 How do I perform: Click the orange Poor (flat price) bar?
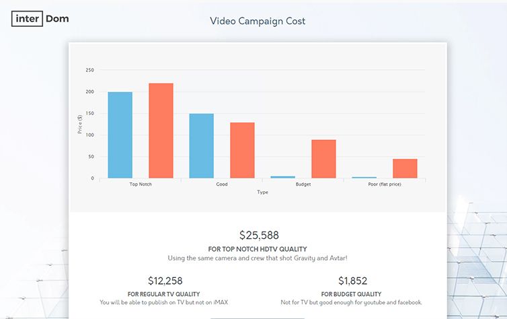(x=405, y=168)
